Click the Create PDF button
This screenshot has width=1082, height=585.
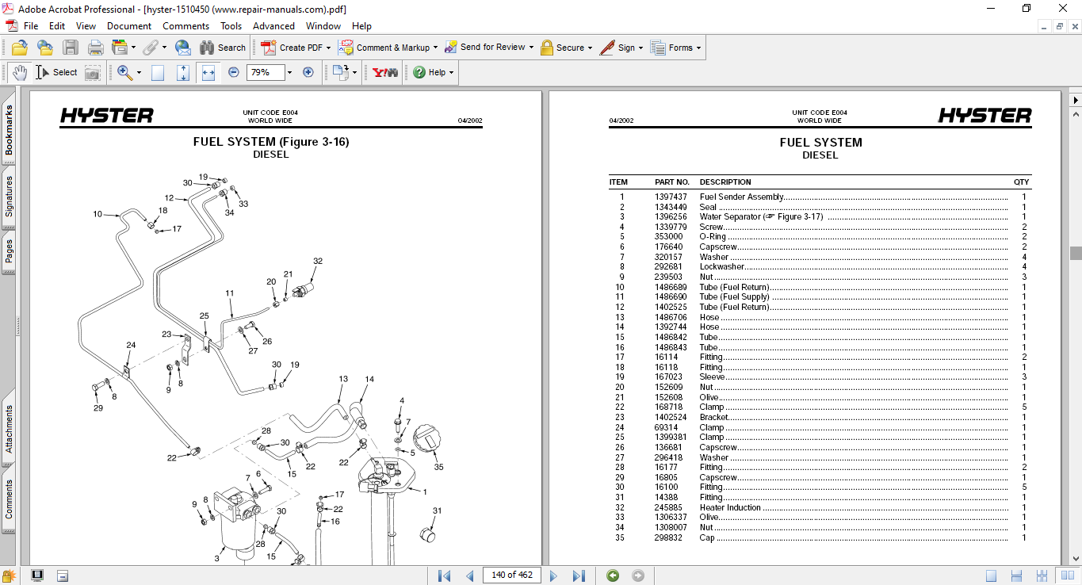292,48
